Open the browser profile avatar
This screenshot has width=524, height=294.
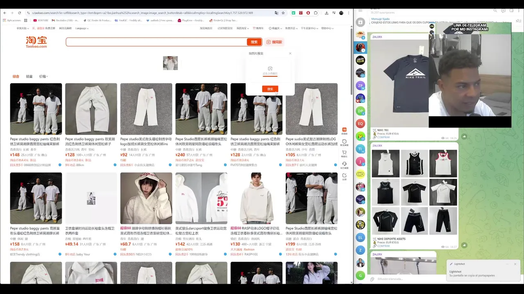(341, 13)
